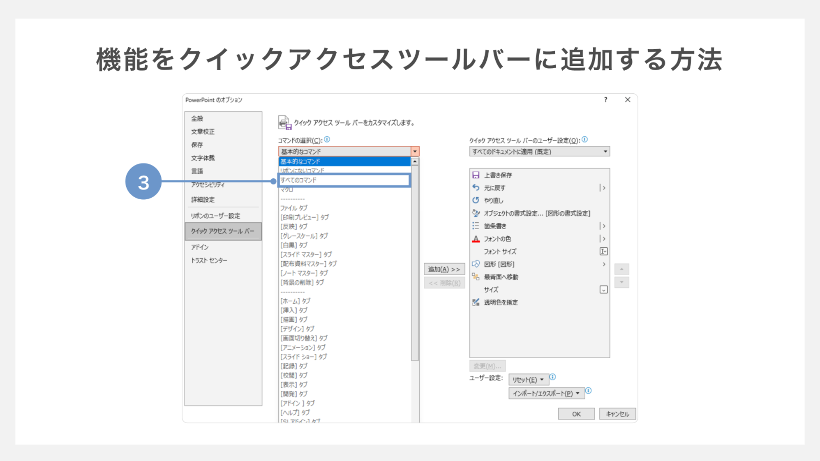This screenshot has height=461, width=820.
Task: Expand the 図形 [図形] submenu chevron
Action: click(604, 264)
